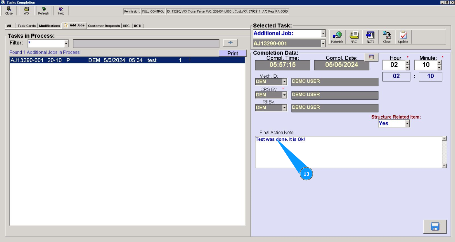Restore down the Tasks Completion window
This screenshot has height=242, width=455.
click(x=447, y=2)
